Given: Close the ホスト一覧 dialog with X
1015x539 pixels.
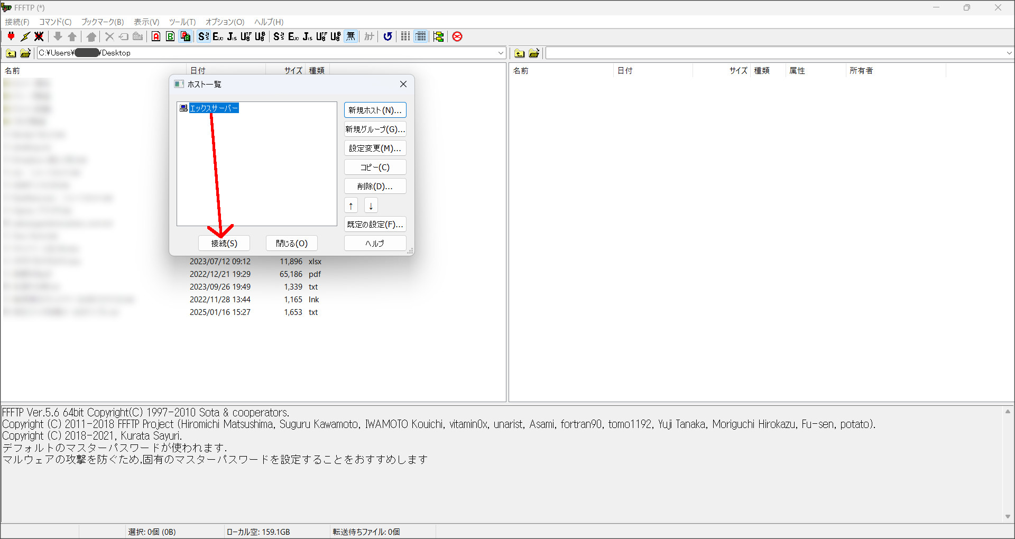Looking at the screenshot, I should (403, 84).
